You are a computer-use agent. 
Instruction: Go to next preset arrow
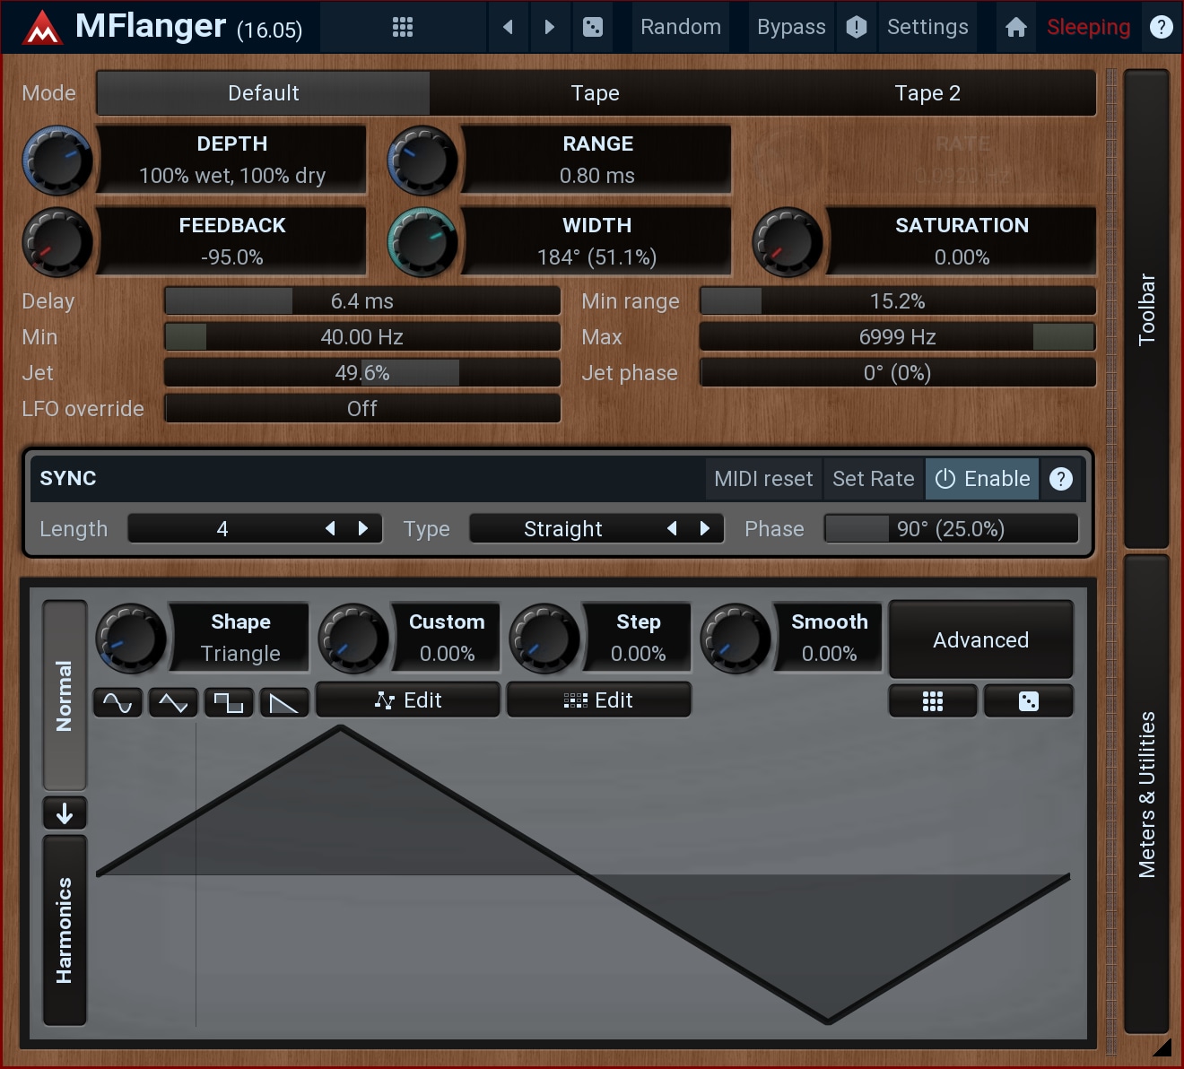pyautogui.click(x=550, y=27)
